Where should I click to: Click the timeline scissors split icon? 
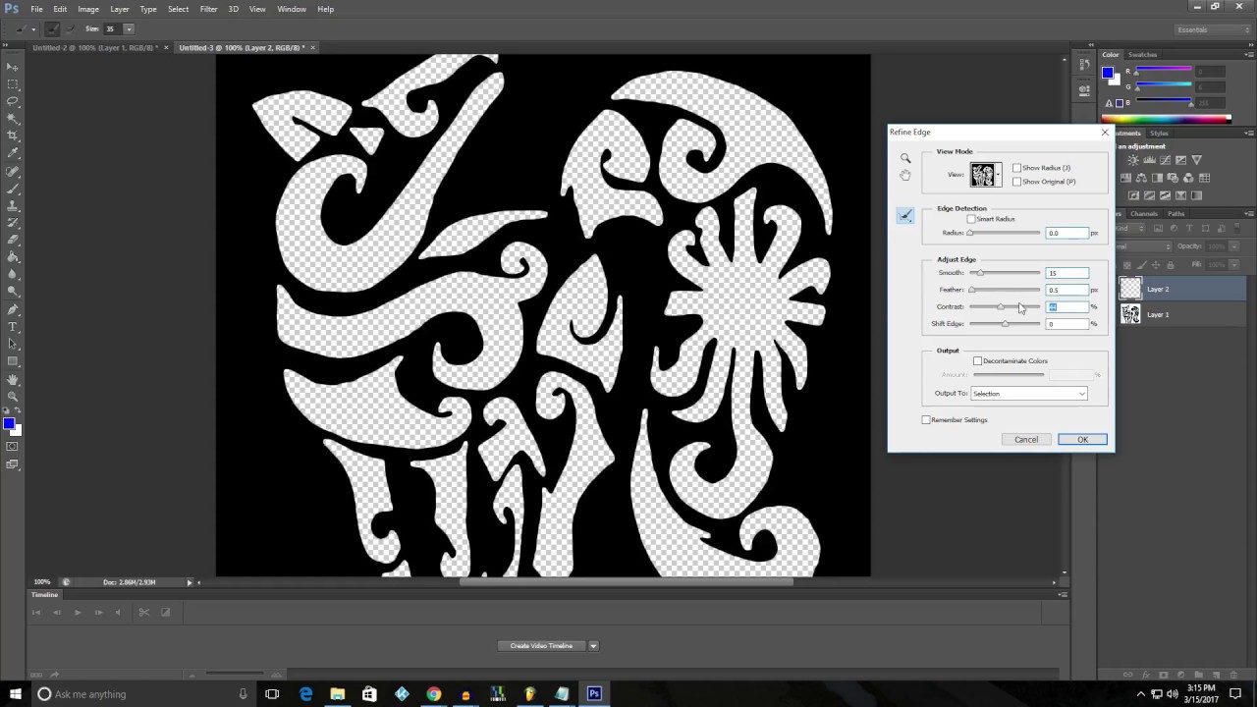pyautogui.click(x=143, y=612)
